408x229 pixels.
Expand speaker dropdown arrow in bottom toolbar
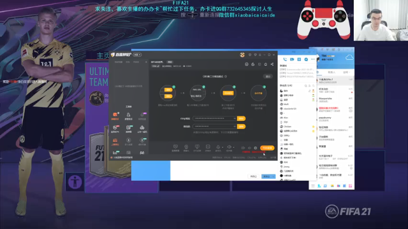coord(234,148)
